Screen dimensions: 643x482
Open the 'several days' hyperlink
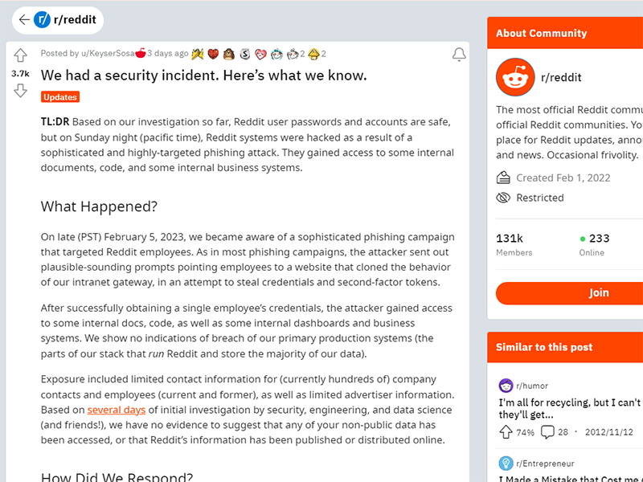pyautogui.click(x=117, y=410)
